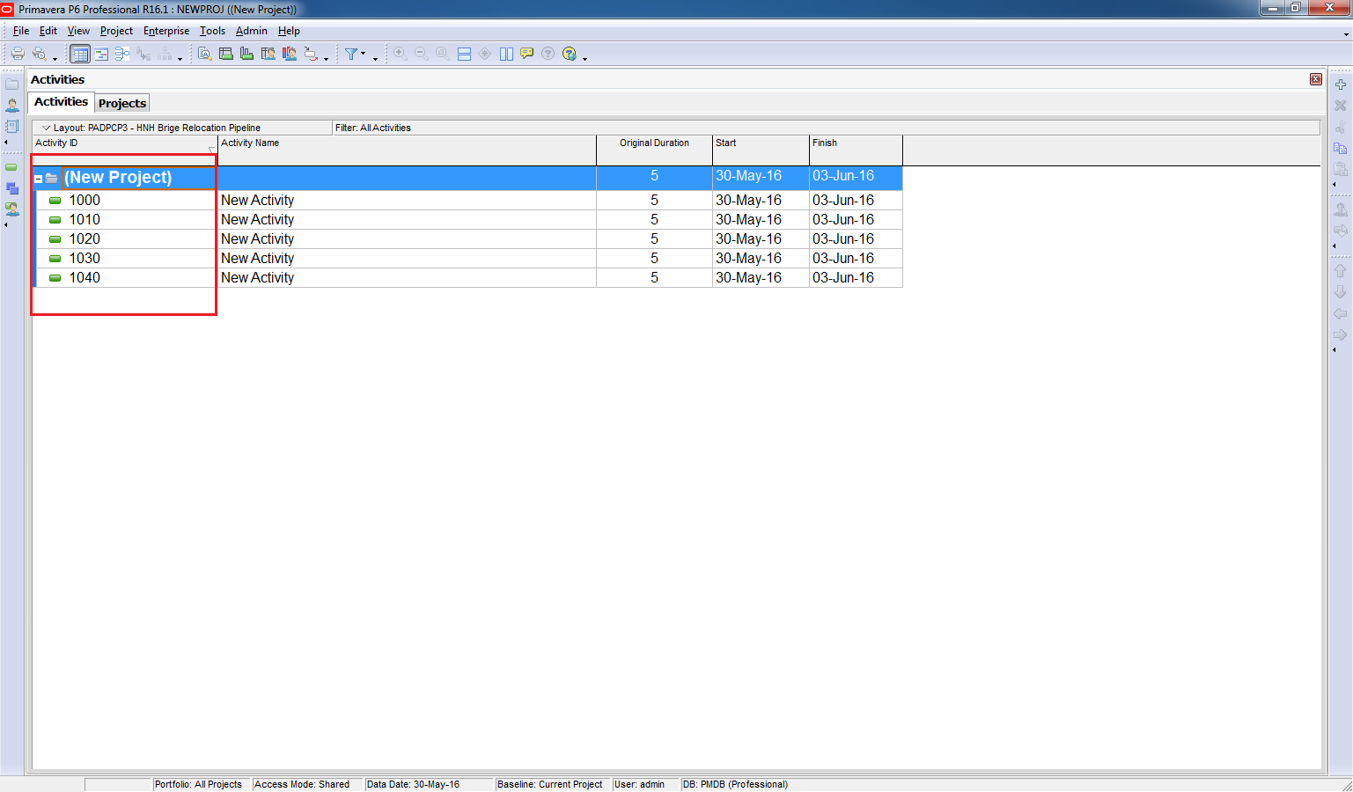Close the Activities panel with red X
Image resolution: width=1353 pixels, height=792 pixels.
tap(1315, 79)
